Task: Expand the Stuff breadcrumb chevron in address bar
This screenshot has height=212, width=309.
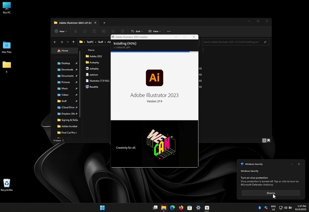Action: coord(105,42)
